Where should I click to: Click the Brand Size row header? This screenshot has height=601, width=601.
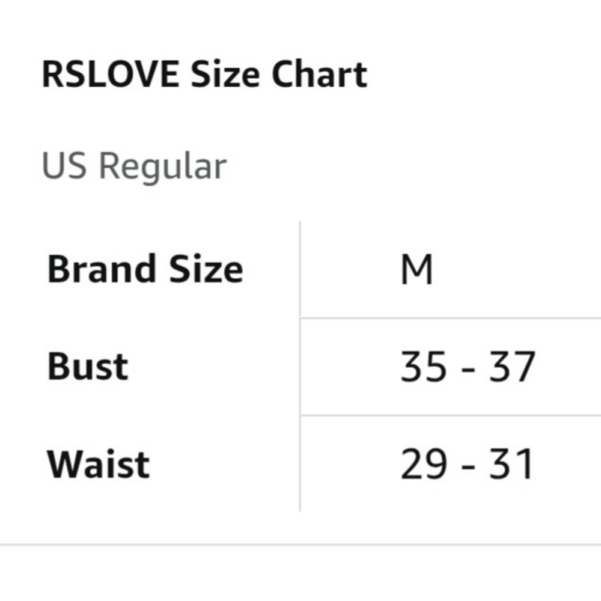click(145, 269)
